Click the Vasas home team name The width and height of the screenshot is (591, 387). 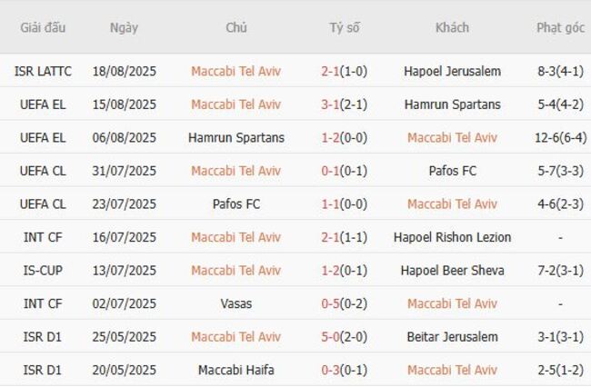pos(235,303)
